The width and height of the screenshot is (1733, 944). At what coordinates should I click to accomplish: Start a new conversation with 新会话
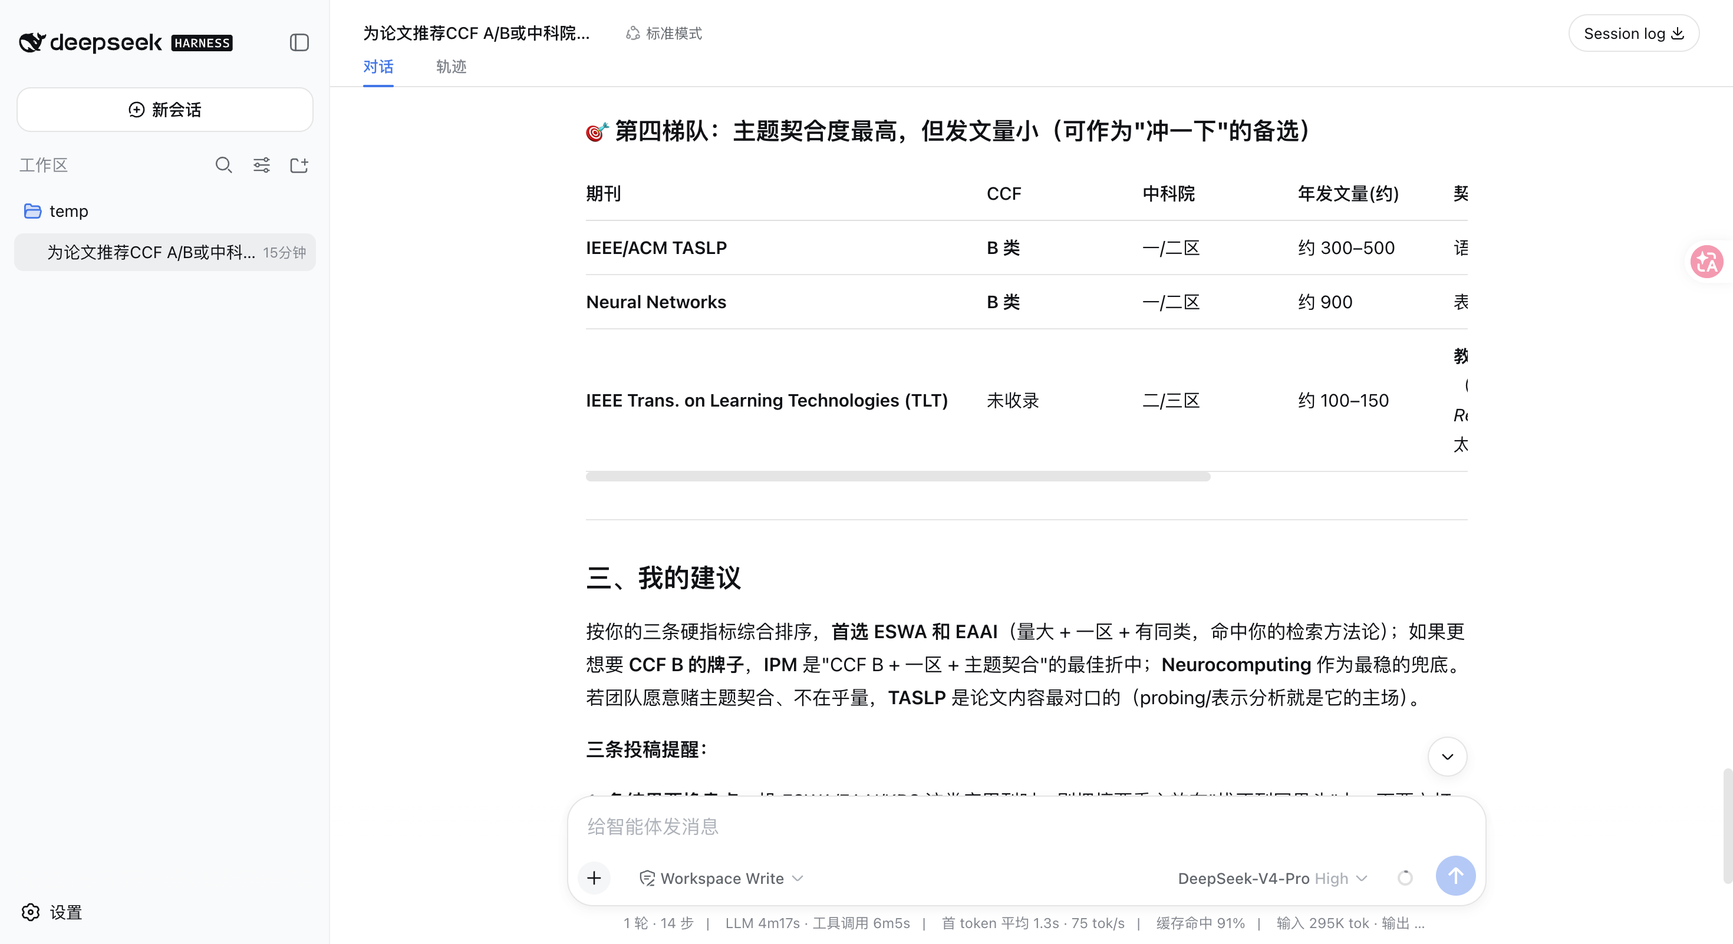coord(165,110)
